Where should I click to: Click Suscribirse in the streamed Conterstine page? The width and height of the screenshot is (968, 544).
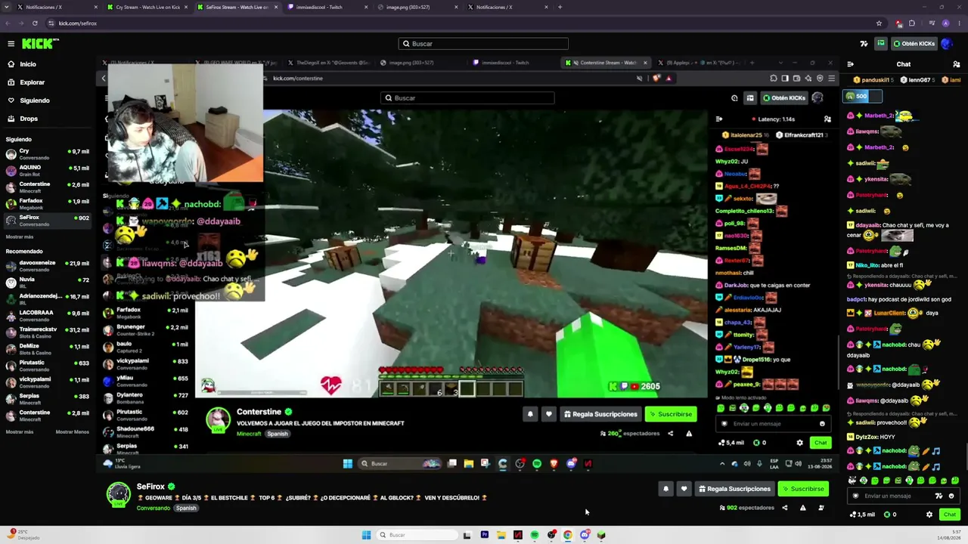tap(671, 414)
